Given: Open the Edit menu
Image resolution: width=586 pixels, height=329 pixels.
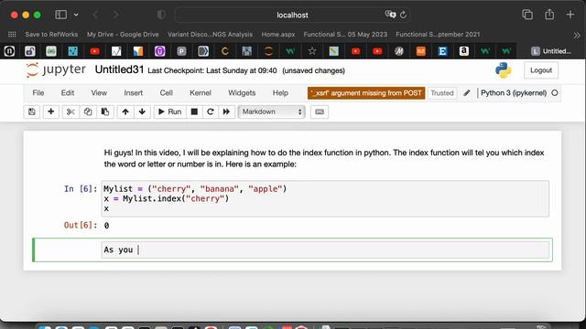Looking at the screenshot, I should coord(68,93).
